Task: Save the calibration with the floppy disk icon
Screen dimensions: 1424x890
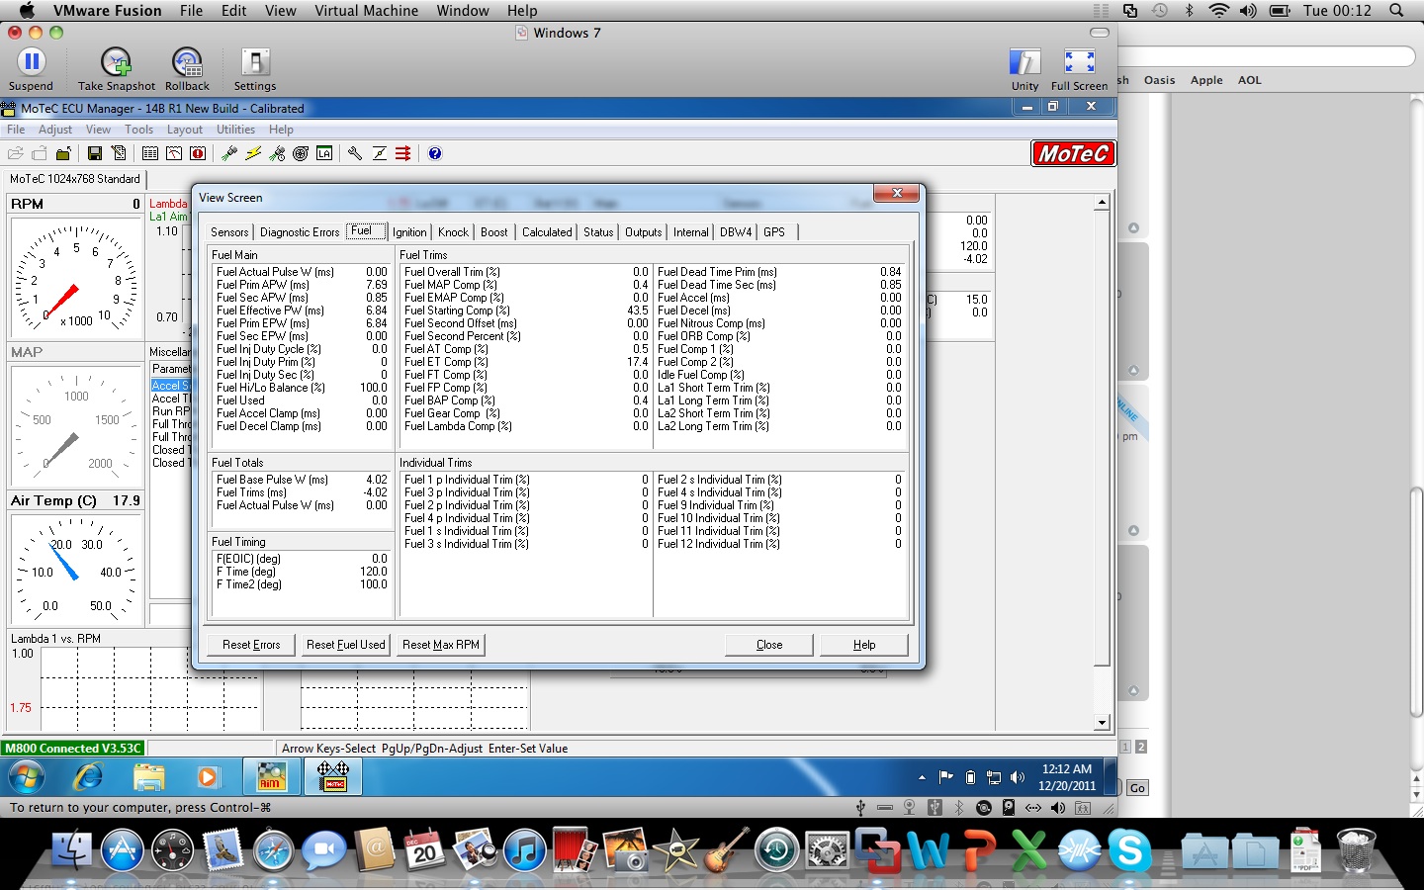Action: coord(94,153)
